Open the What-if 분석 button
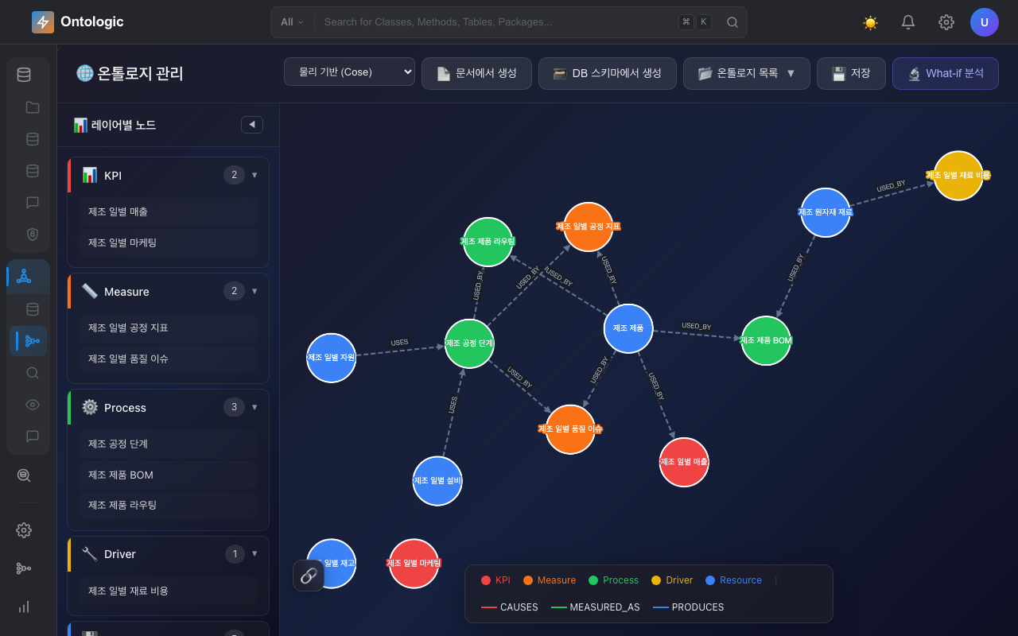Screen dimensions: 1018x636 click(x=945, y=73)
